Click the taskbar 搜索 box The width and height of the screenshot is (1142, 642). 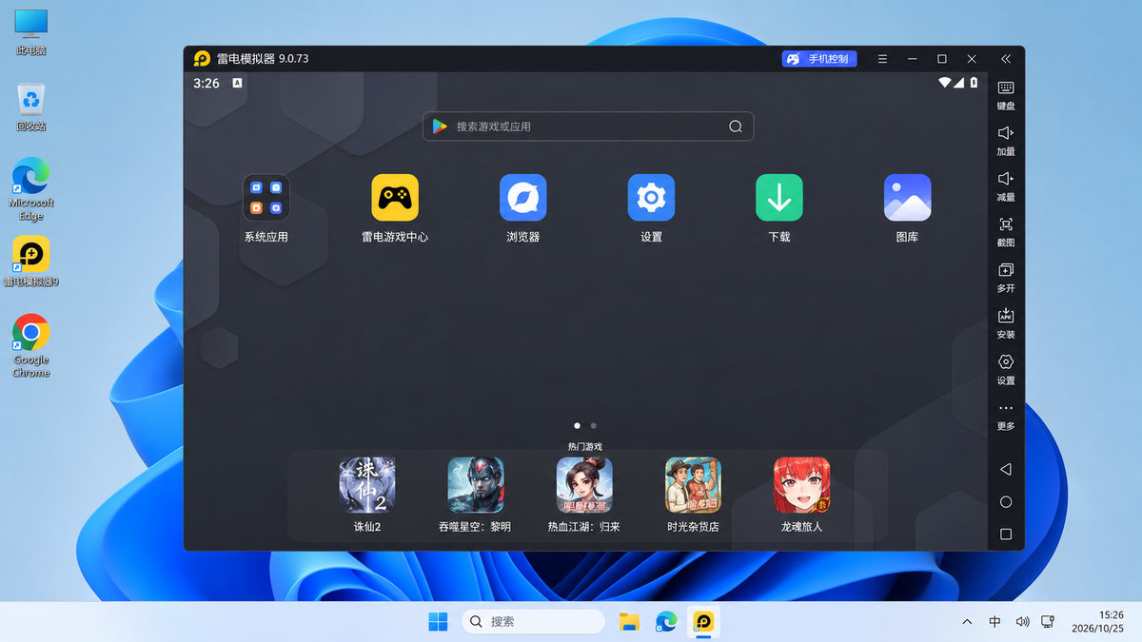coord(533,622)
